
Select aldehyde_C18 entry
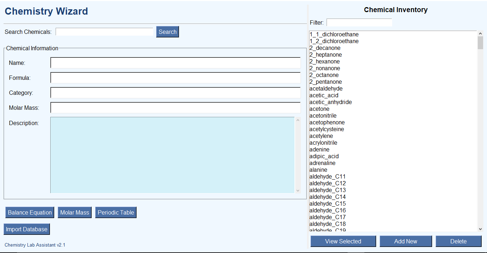pyautogui.click(x=393, y=224)
